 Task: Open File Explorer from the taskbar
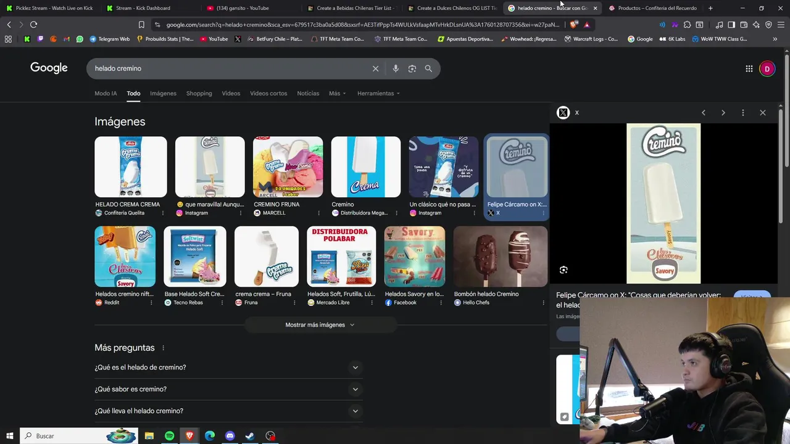[x=149, y=436]
